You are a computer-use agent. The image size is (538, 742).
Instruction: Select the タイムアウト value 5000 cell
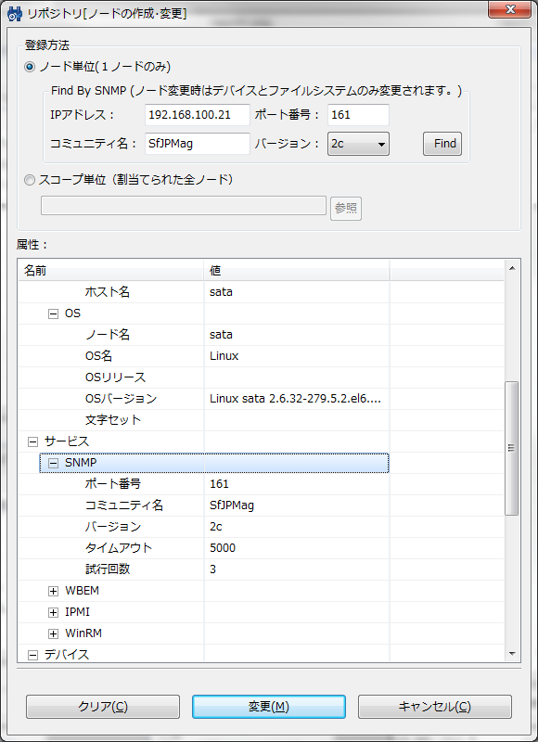(297, 548)
